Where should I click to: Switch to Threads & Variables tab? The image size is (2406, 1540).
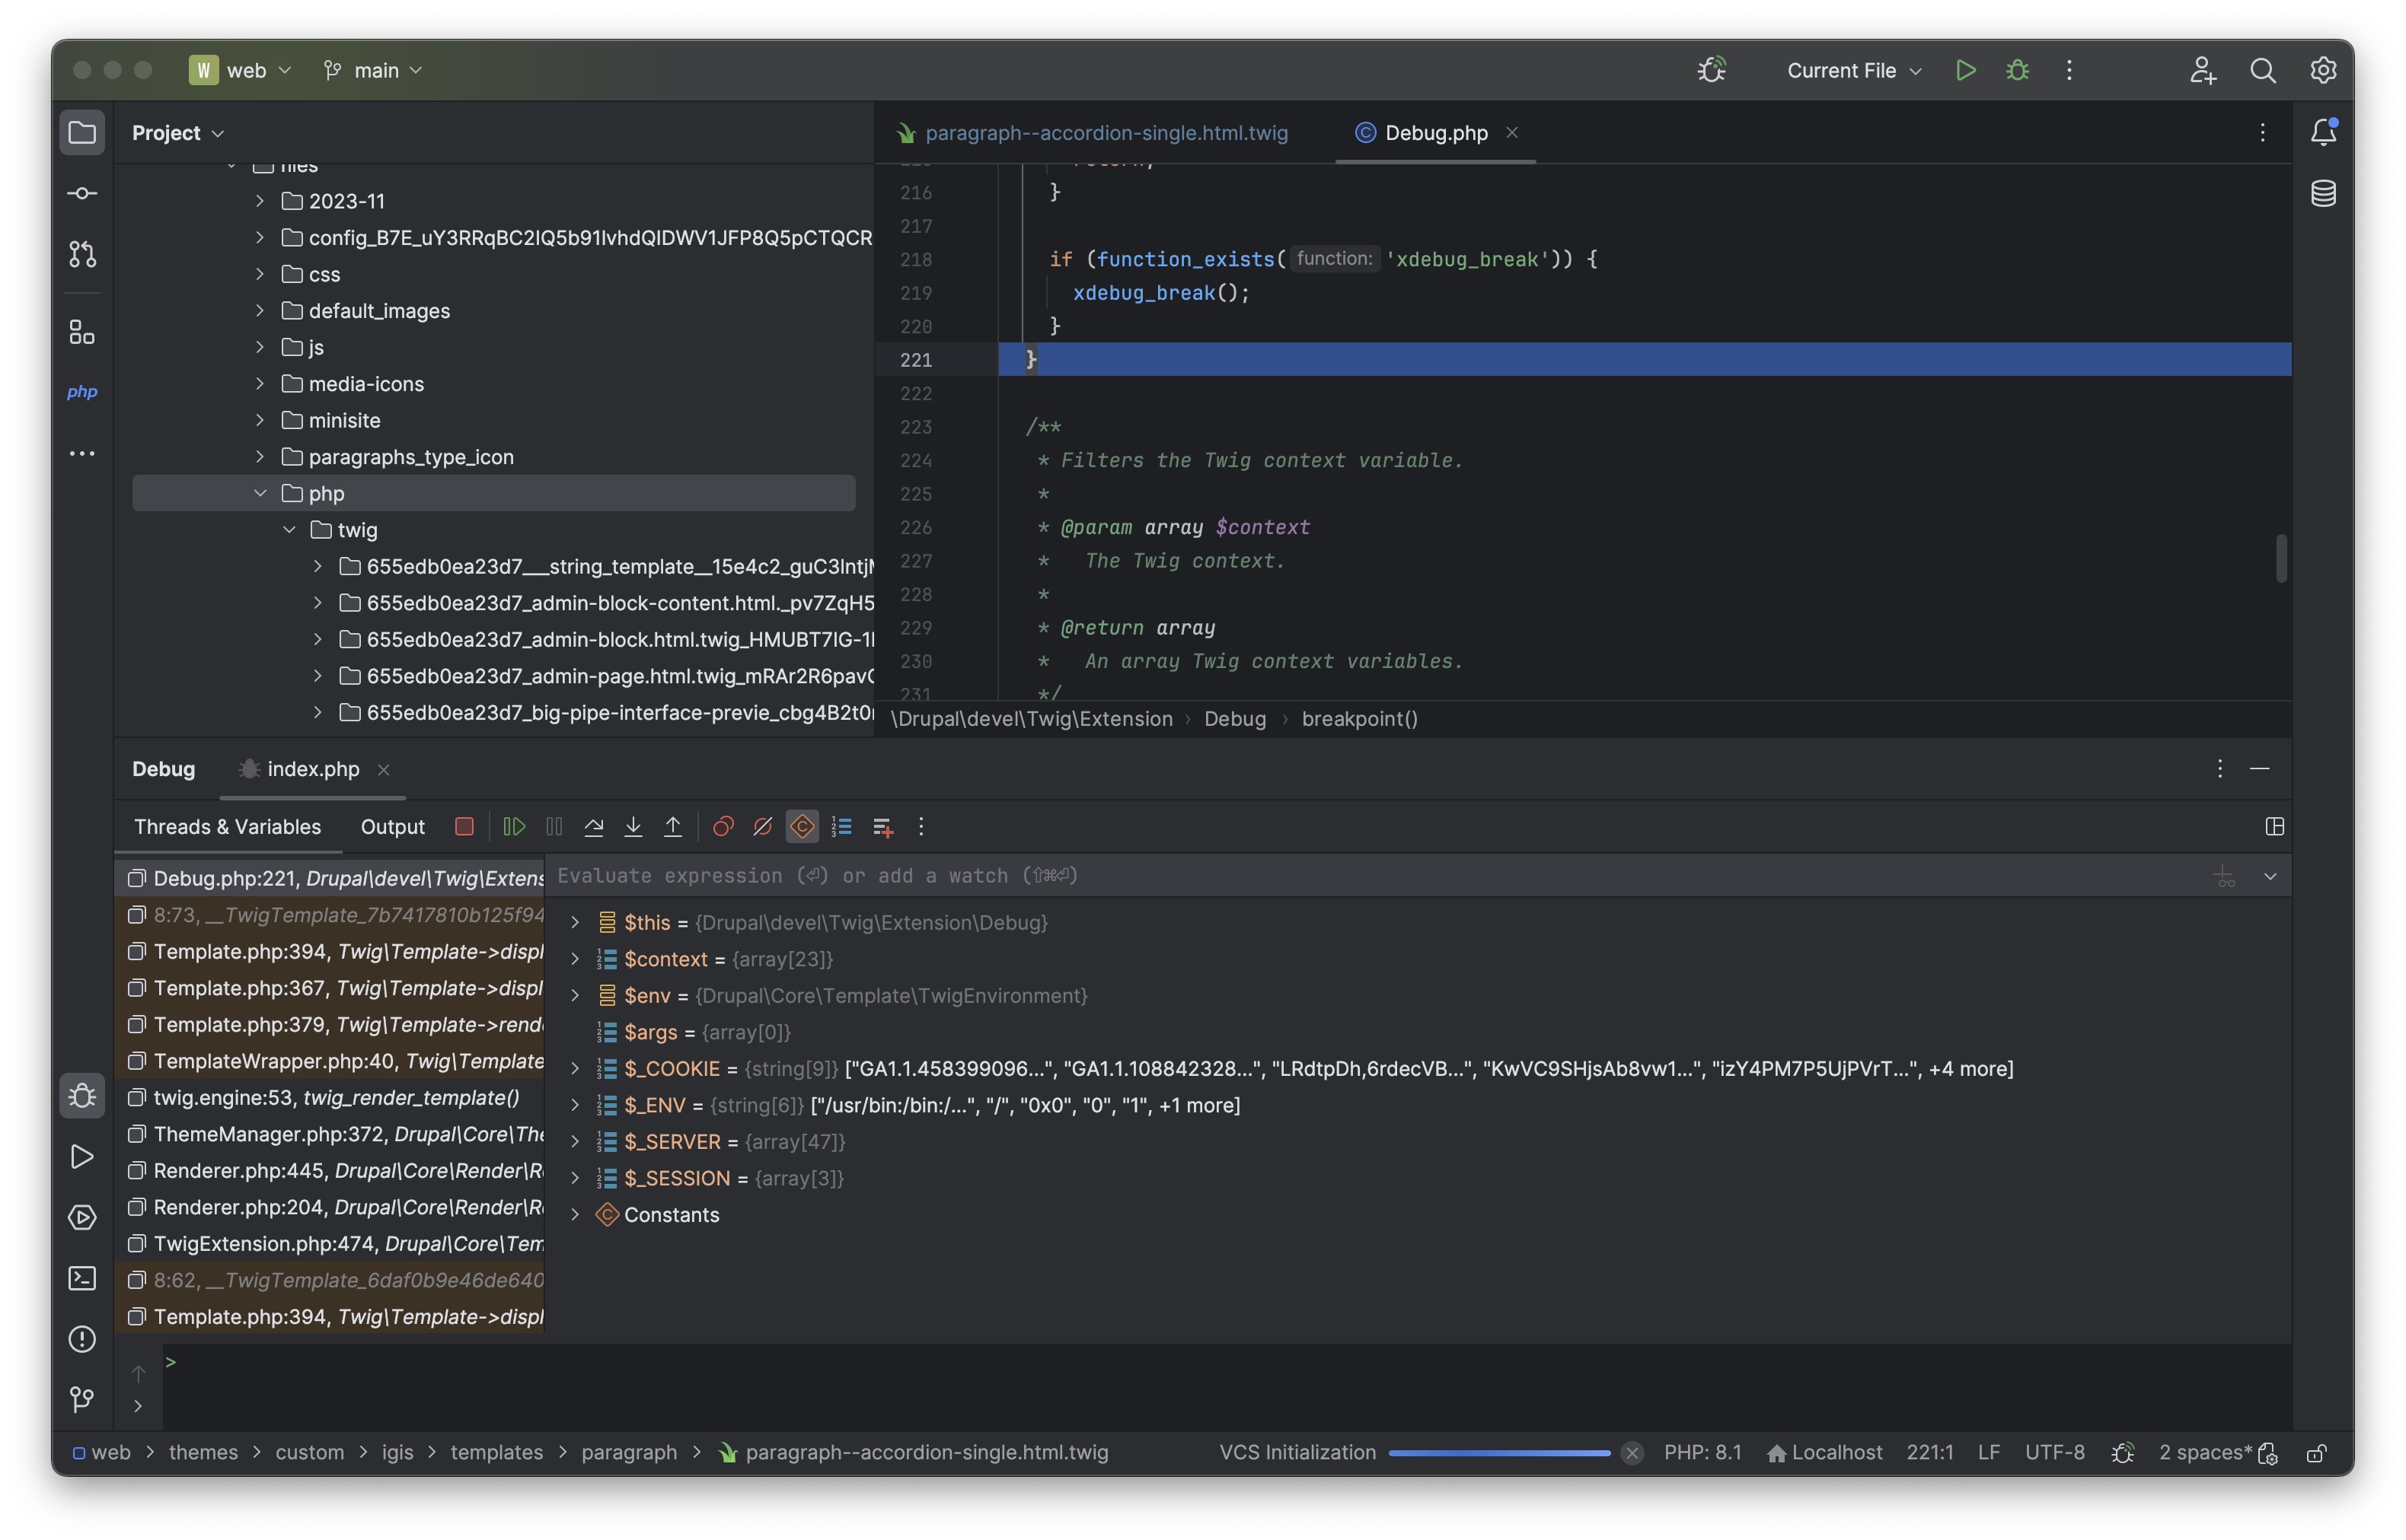click(227, 826)
